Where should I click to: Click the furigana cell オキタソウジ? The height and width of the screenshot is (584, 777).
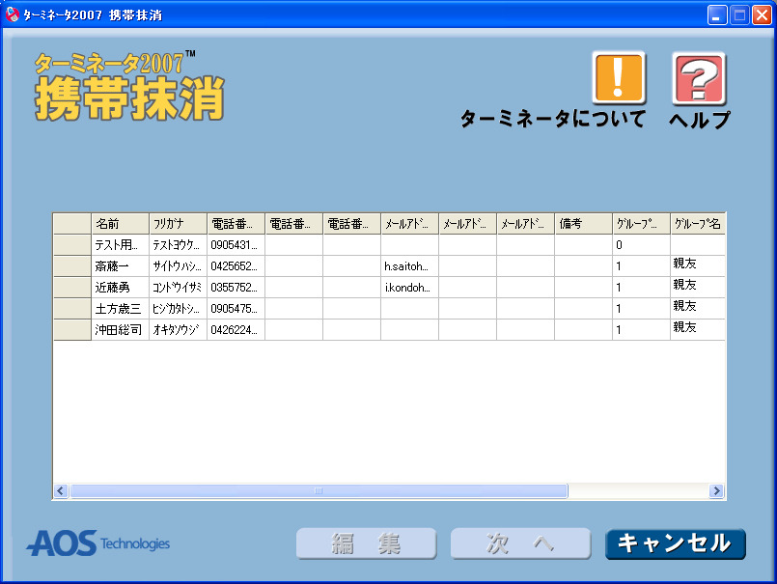178,330
